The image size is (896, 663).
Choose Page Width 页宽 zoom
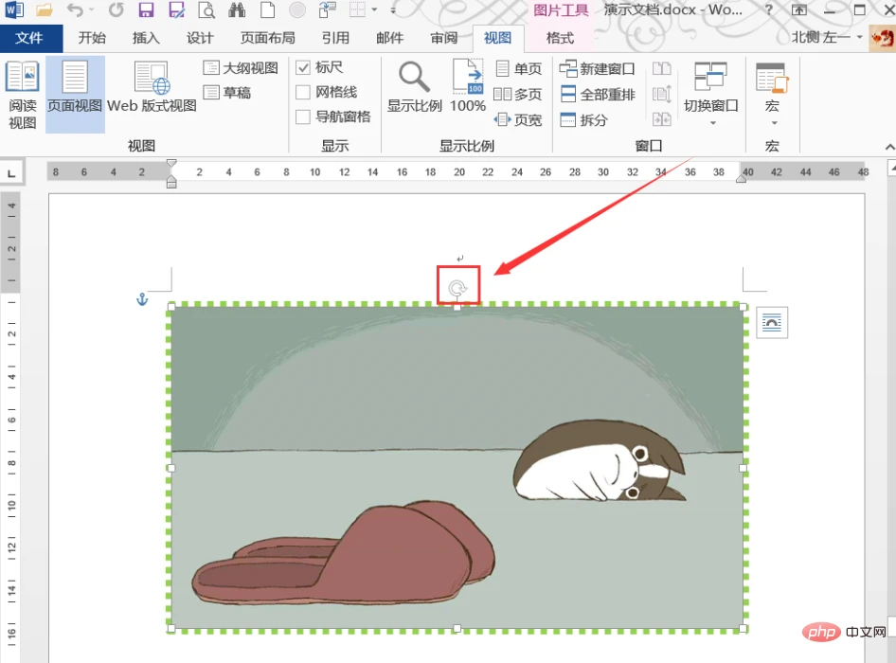click(518, 119)
